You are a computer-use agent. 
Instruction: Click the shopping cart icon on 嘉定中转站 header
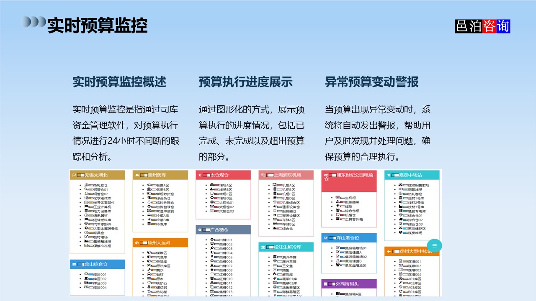point(389,175)
